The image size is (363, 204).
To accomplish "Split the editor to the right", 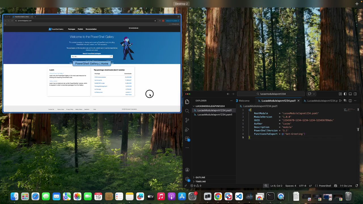I will pos(350,101).
